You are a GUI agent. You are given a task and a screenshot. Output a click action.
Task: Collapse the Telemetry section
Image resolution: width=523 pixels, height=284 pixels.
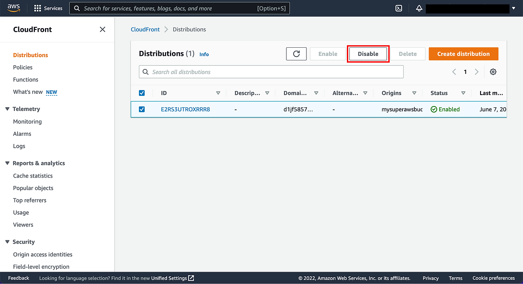point(7,109)
